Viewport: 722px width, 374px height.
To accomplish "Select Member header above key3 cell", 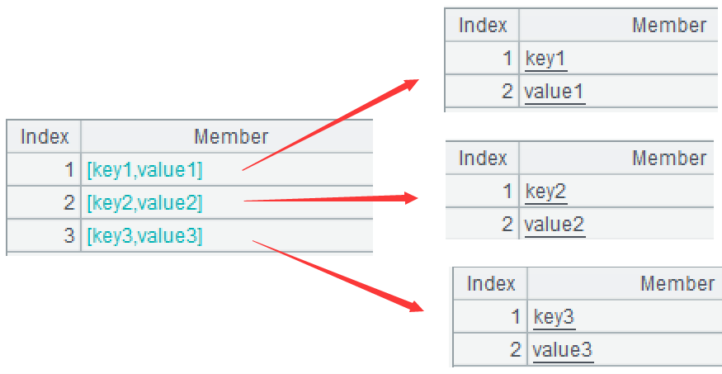I will click(x=677, y=284).
